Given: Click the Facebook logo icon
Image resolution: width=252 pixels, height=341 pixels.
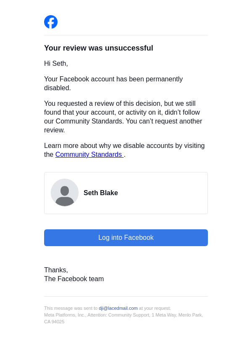Looking at the screenshot, I should (51, 22).
